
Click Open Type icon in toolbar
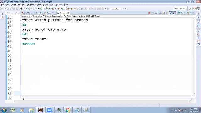coord(68,8)
